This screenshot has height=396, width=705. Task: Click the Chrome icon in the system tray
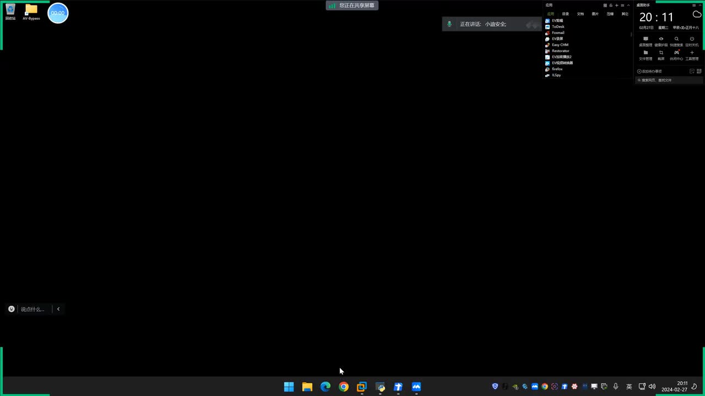(545, 387)
